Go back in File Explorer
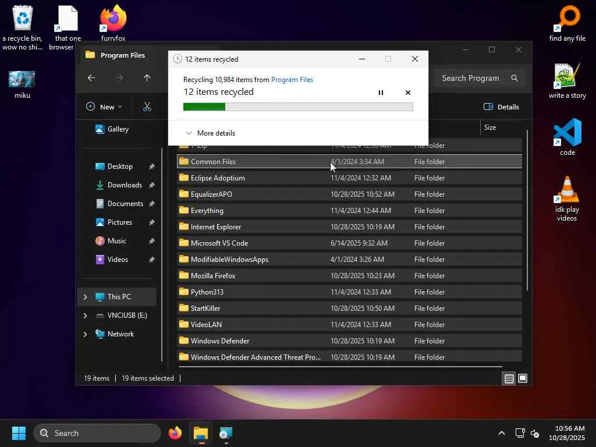The image size is (596, 447). [x=91, y=78]
